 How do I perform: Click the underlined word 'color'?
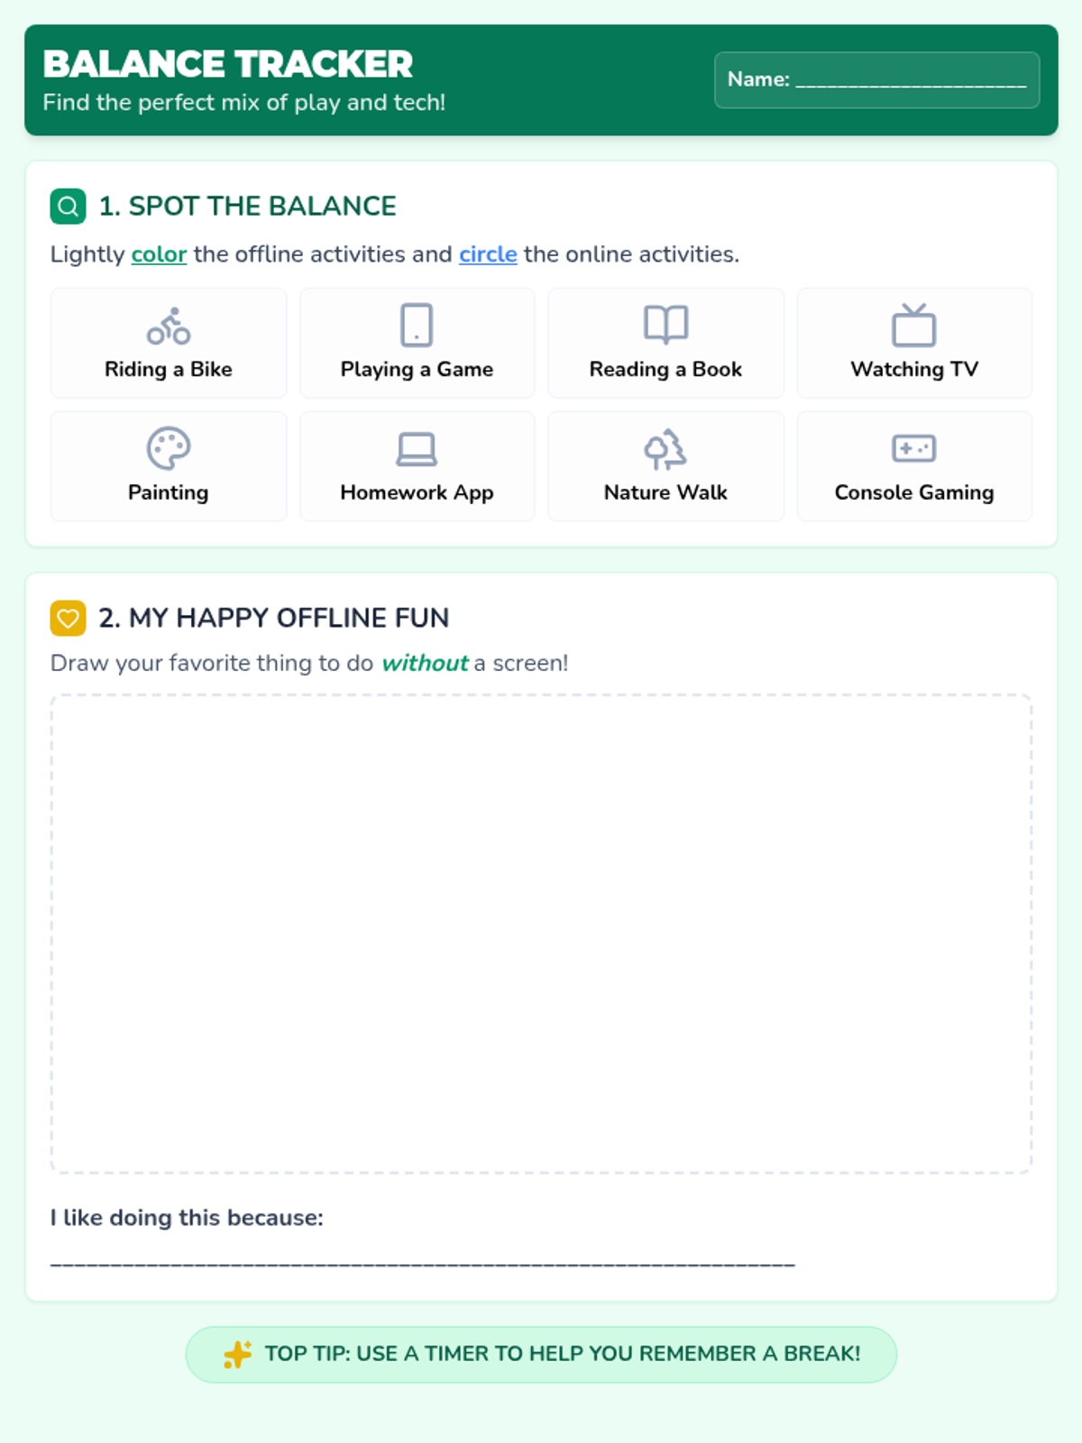tap(159, 254)
